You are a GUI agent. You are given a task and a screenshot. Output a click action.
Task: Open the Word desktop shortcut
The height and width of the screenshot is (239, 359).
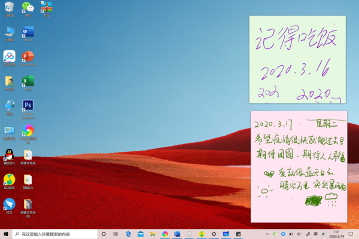pyautogui.click(x=28, y=34)
